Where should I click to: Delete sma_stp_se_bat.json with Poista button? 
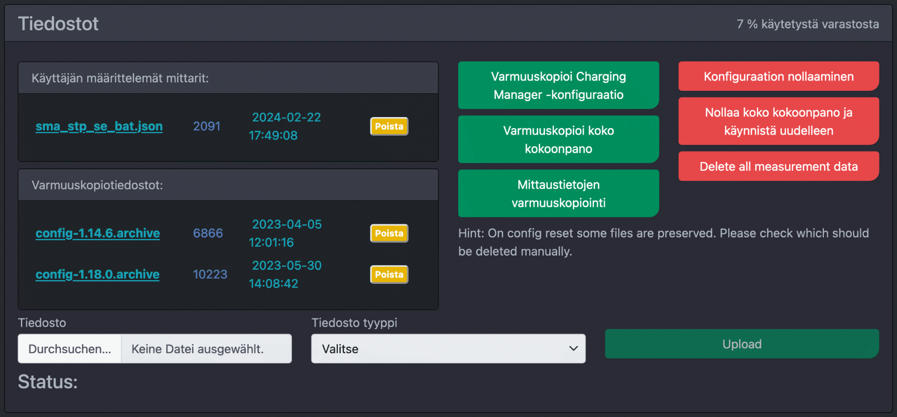(389, 126)
